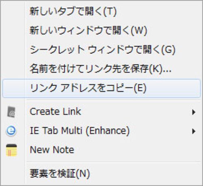The width and height of the screenshot is (203, 186).
Task: Copy the link address using the highlighted row
Action: 101,88
